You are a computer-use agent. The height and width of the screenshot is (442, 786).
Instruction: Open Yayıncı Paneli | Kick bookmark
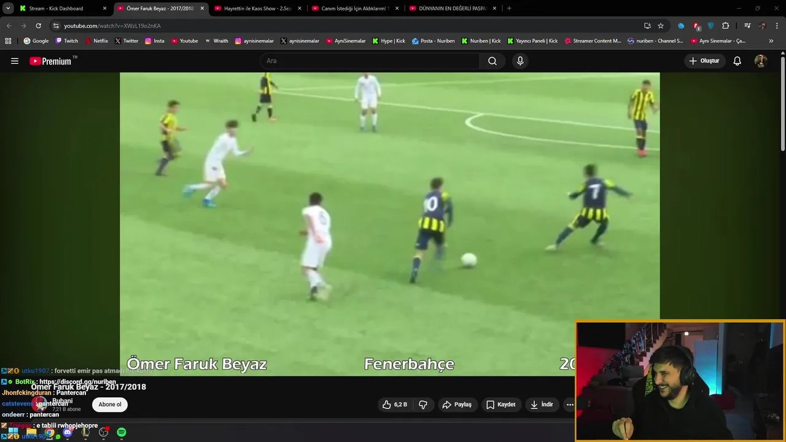(x=532, y=41)
